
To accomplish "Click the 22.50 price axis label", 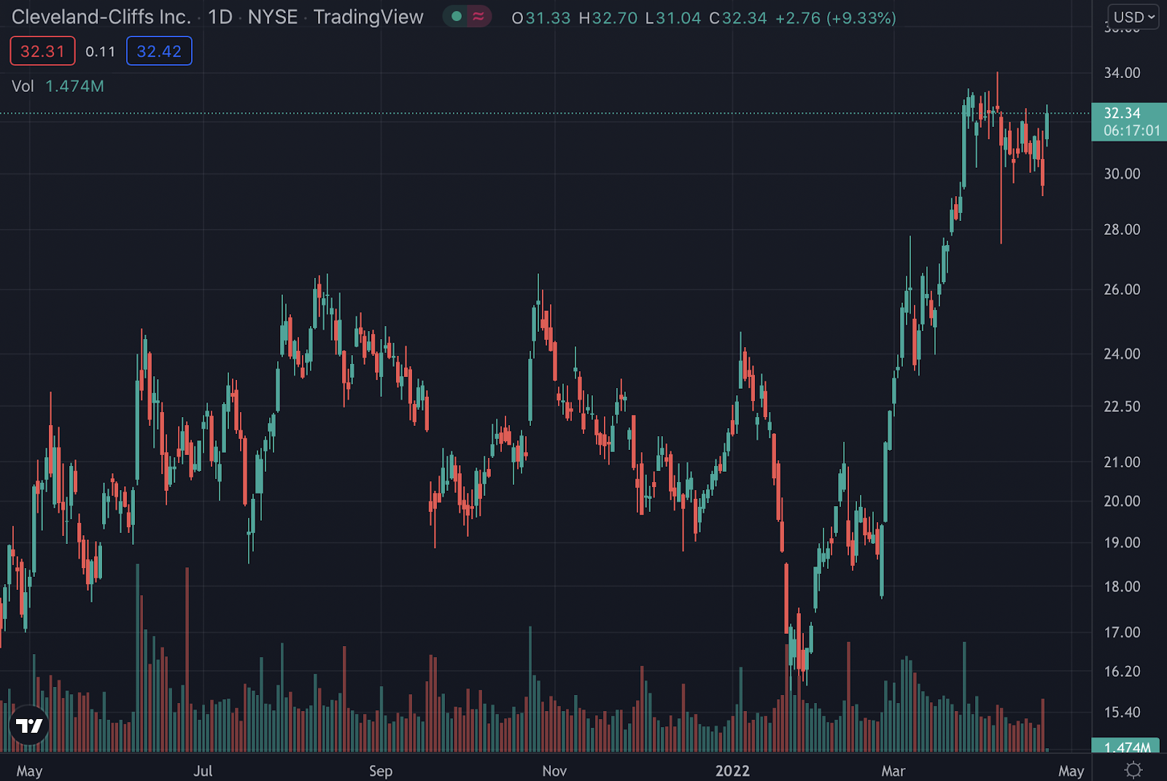I will click(1122, 406).
